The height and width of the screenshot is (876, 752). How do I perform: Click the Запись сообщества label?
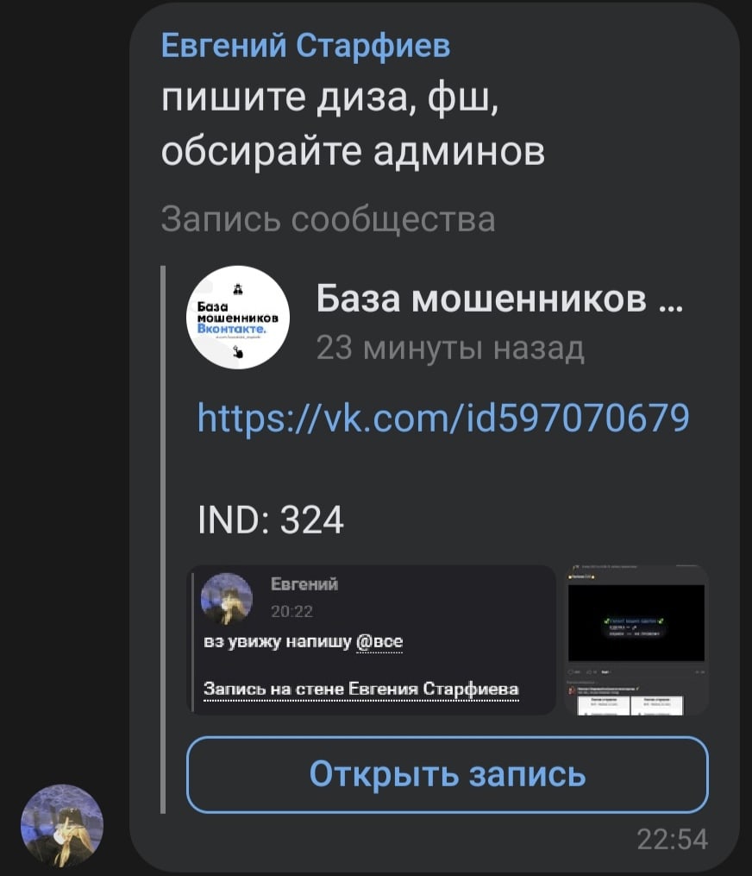point(328,218)
